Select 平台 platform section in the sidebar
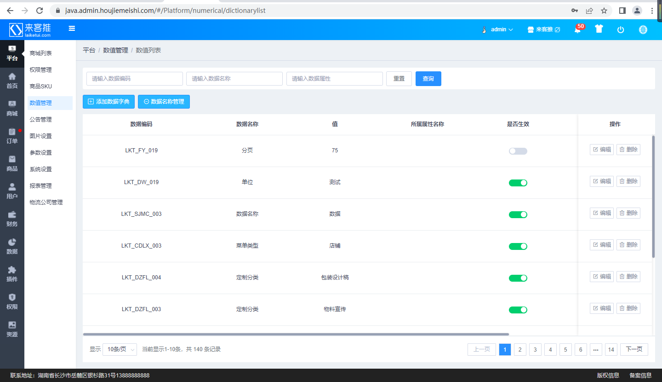The height and width of the screenshot is (382, 662). 12,53
